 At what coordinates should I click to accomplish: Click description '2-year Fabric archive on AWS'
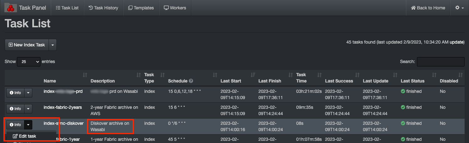tap(114, 110)
